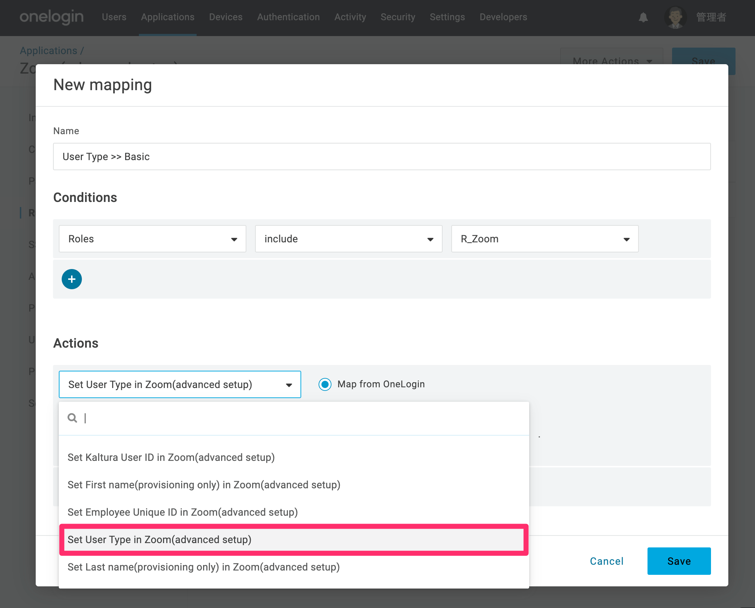755x608 pixels.
Task: Focus the mapping Name input field
Action: [382, 157]
